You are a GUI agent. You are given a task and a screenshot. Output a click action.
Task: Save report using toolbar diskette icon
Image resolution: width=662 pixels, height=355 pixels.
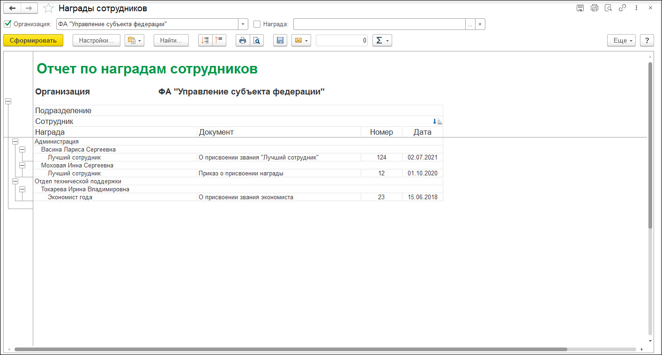coord(280,41)
